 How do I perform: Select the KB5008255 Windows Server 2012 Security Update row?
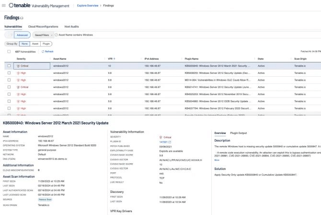(162, 73)
